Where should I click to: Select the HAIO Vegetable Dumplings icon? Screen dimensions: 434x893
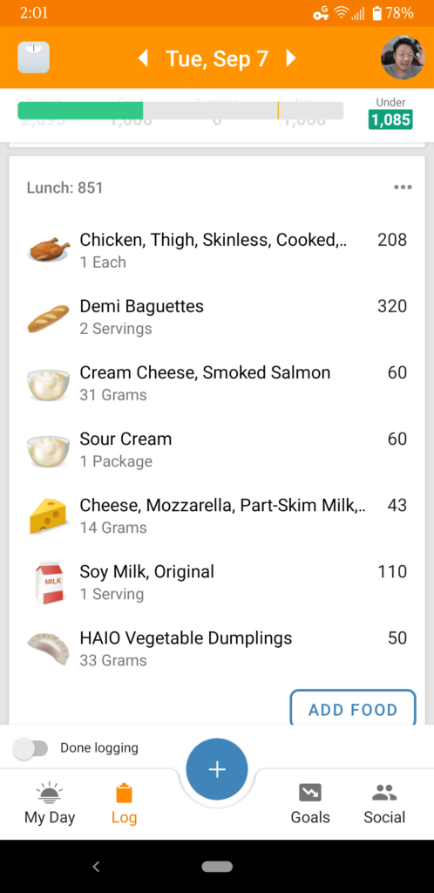point(49,649)
